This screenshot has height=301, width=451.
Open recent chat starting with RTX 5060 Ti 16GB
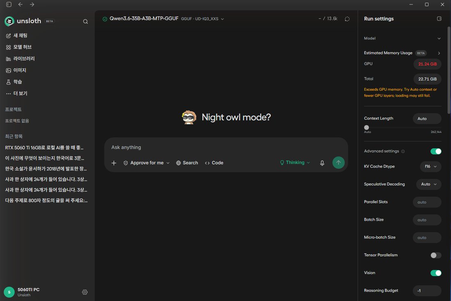(44, 148)
